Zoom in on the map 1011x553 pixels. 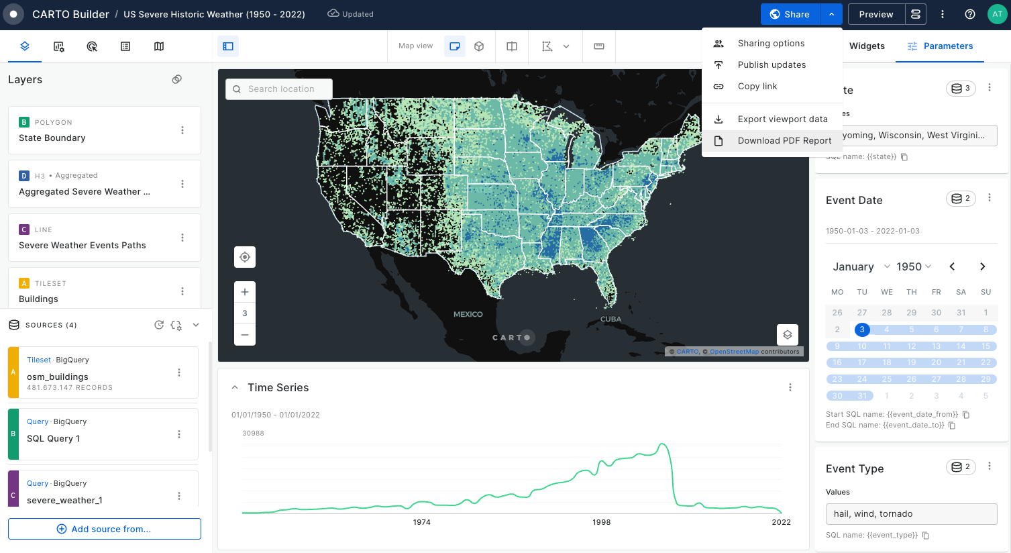[x=245, y=292]
